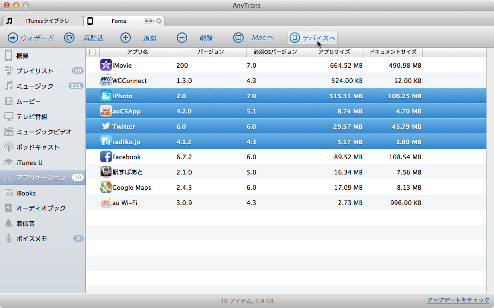The height and width of the screenshot is (308, 494).
Task: Click the 駅すぱあと app name text
Action: 128,172
